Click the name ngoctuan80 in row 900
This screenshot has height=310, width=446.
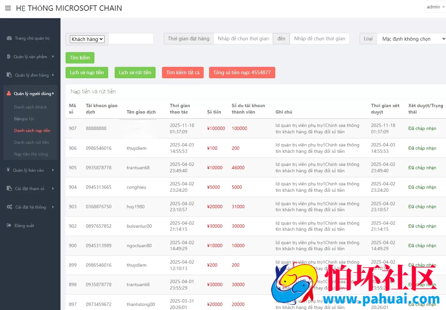pyautogui.click(x=139, y=246)
